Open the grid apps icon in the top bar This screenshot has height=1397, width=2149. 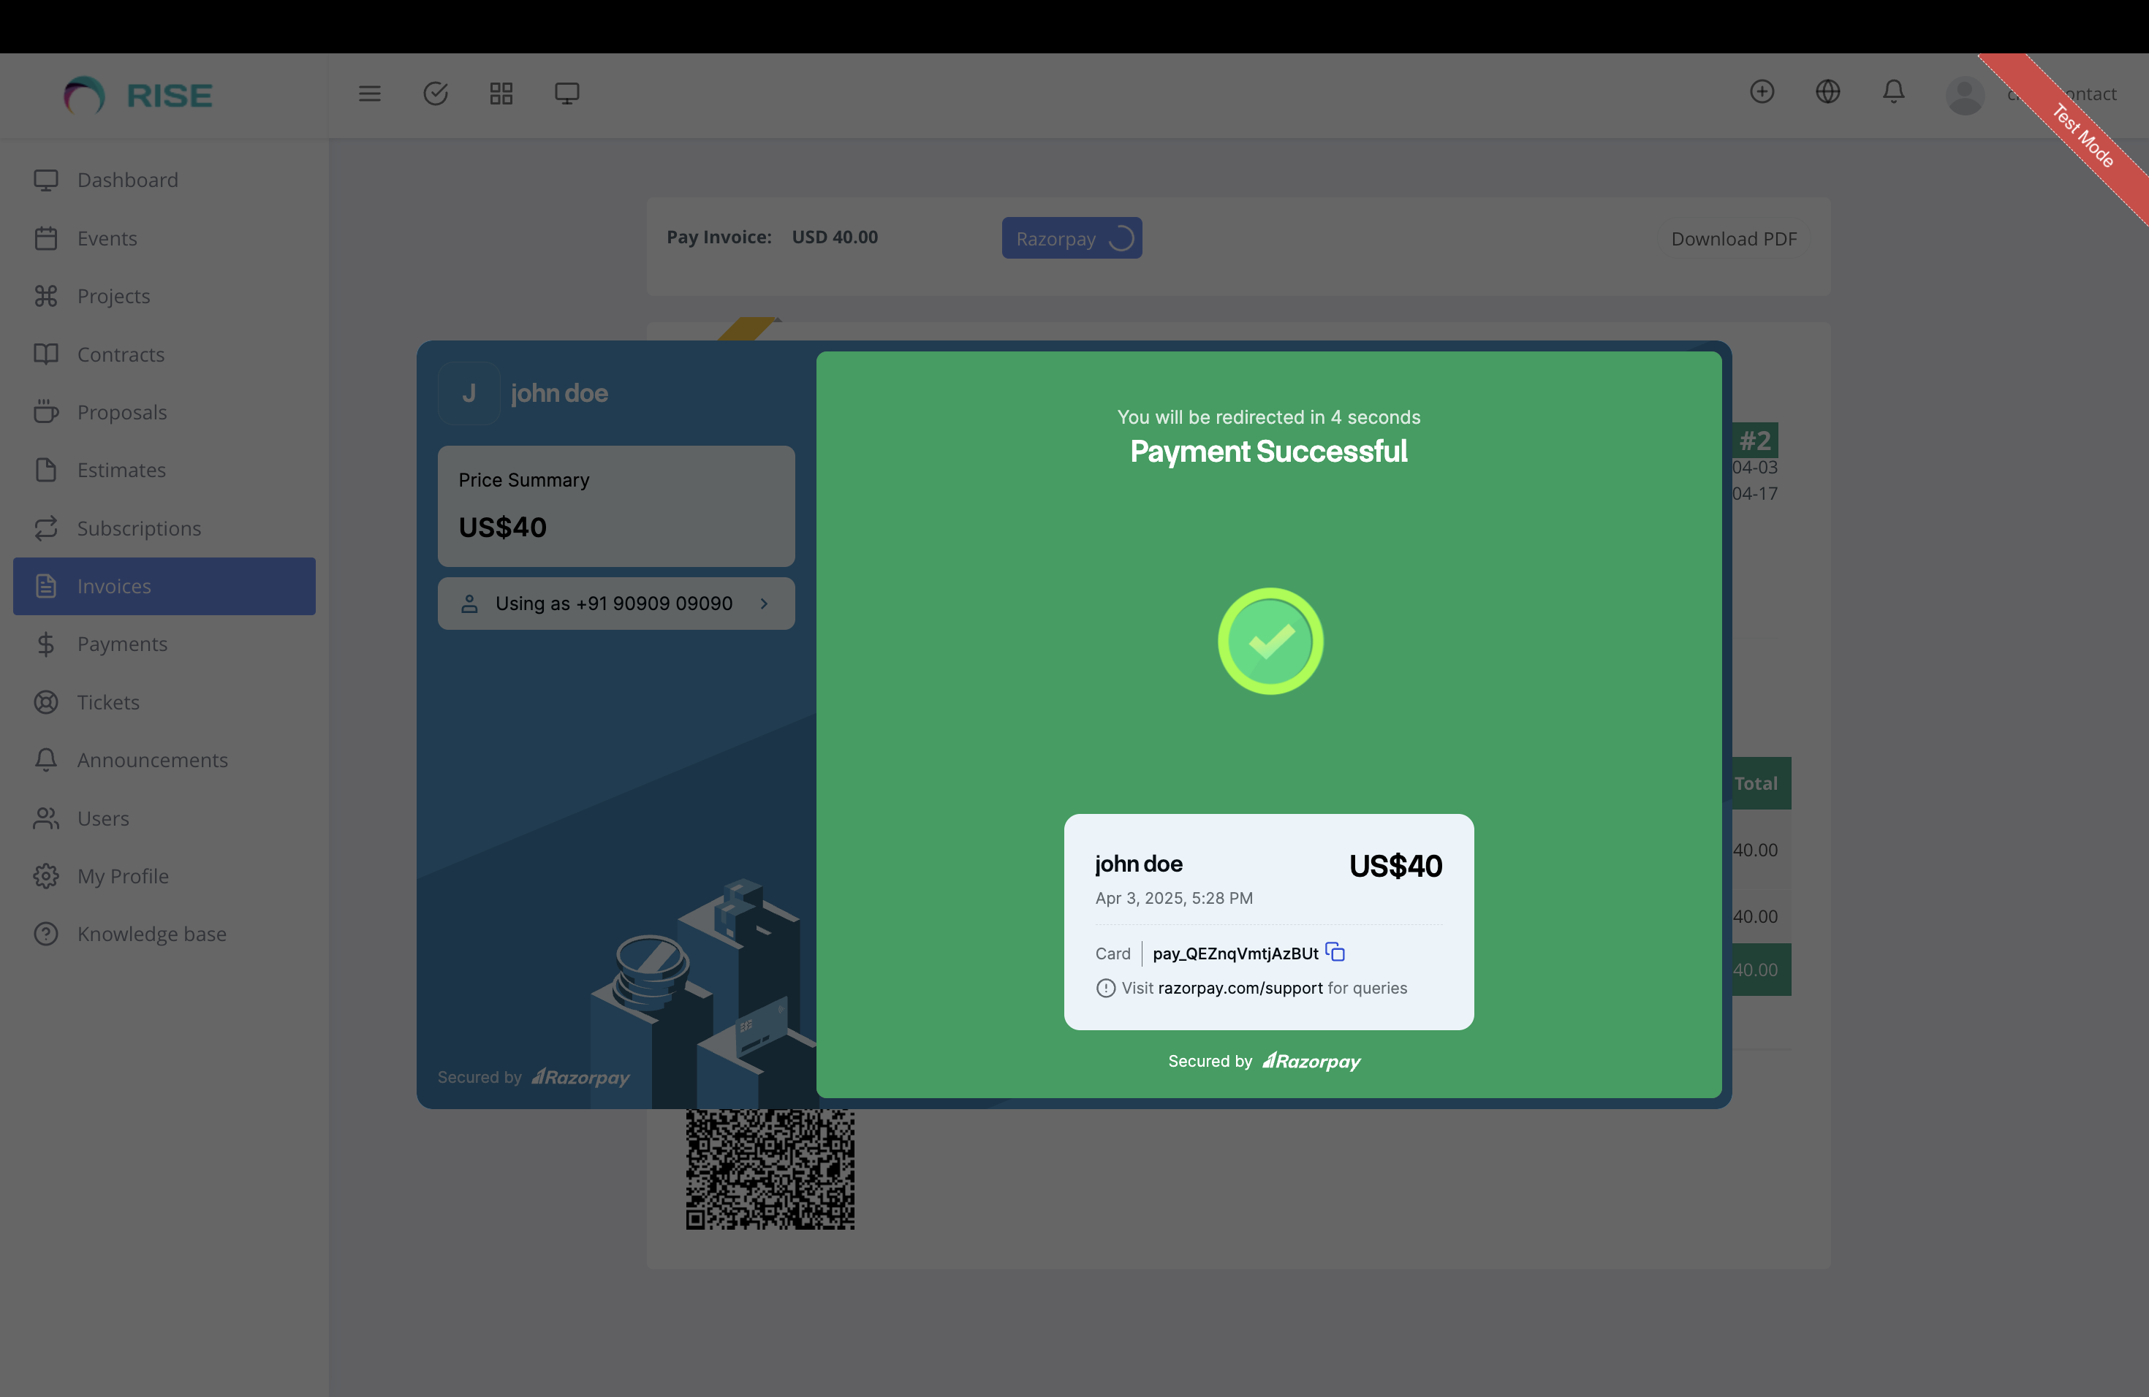click(501, 94)
